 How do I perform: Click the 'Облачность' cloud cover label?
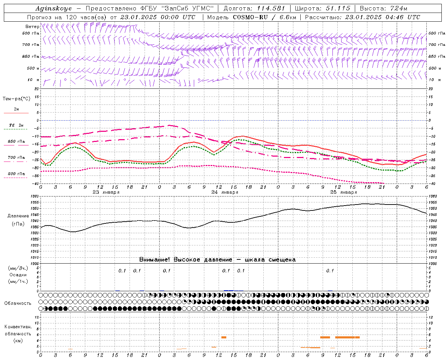[x=18, y=303]
